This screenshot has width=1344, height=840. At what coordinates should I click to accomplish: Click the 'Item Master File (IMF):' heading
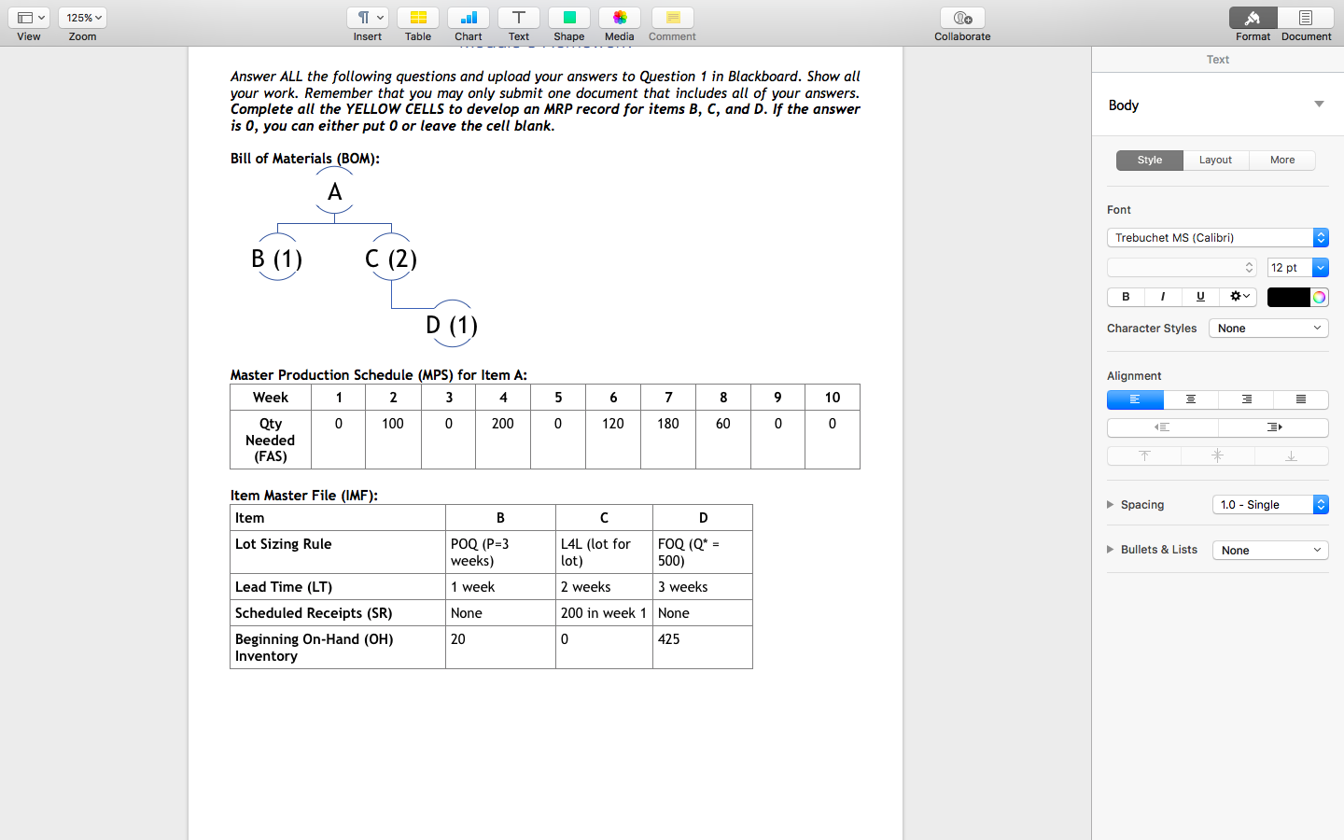(x=304, y=496)
